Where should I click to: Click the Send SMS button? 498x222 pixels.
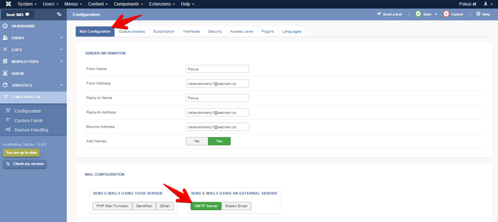(18, 15)
